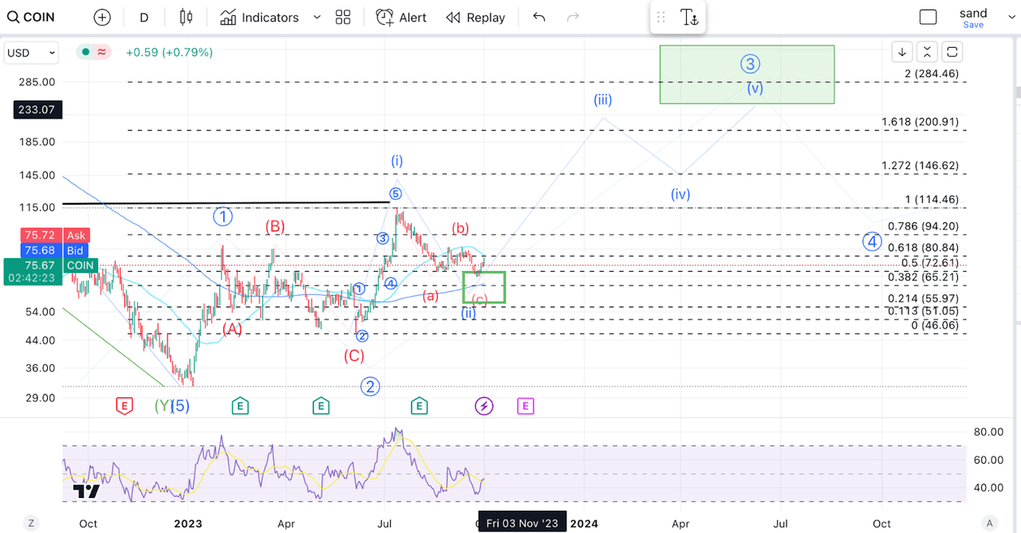This screenshot has width=1021, height=533.
Task: Expand the favorite indicators chevron
Action: (317, 18)
